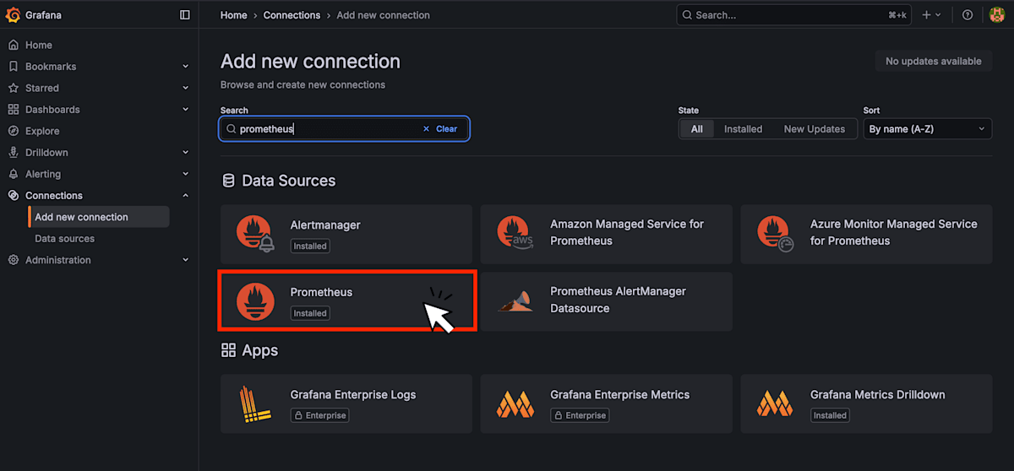This screenshot has width=1014, height=471.
Task: Click the Grafana logo icon
Action: pyautogui.click(x=13, y=14)
